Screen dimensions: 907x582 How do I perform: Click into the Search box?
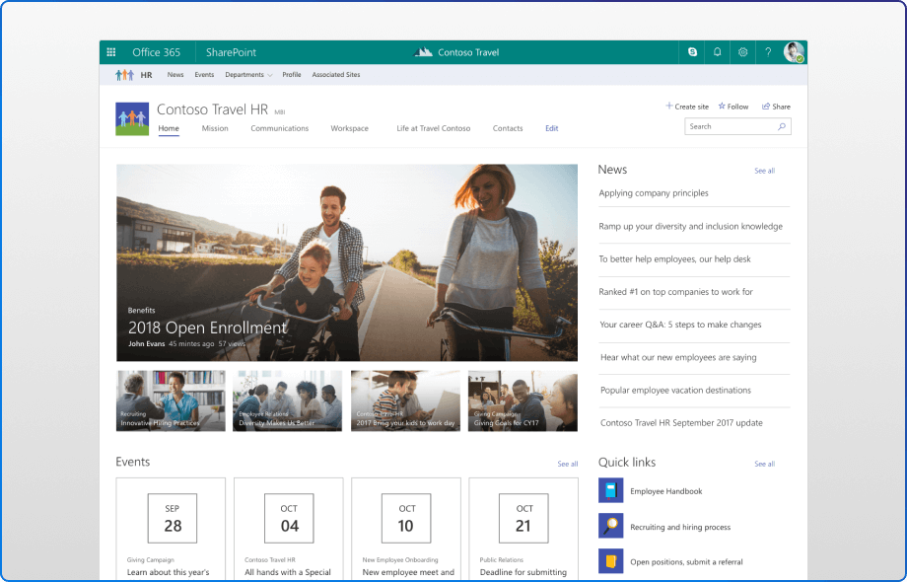pos(737,126)
